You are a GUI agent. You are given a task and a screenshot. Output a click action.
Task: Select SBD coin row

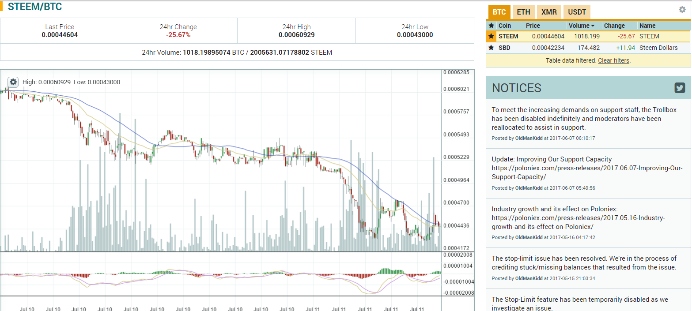(x=588, y=48)
